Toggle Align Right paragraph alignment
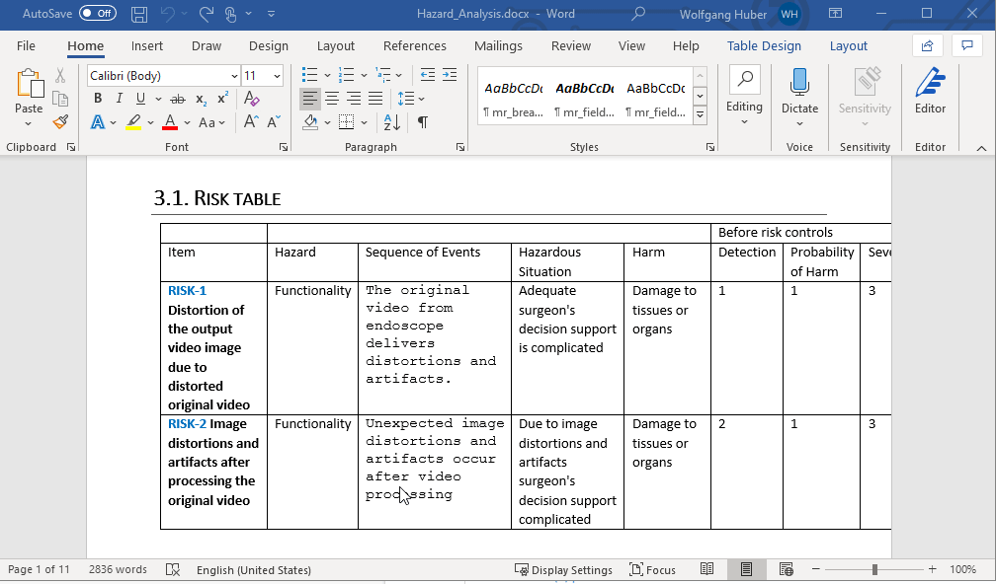Image resolution: width=996 pixels, height=584 pixels. click(354, 99)
